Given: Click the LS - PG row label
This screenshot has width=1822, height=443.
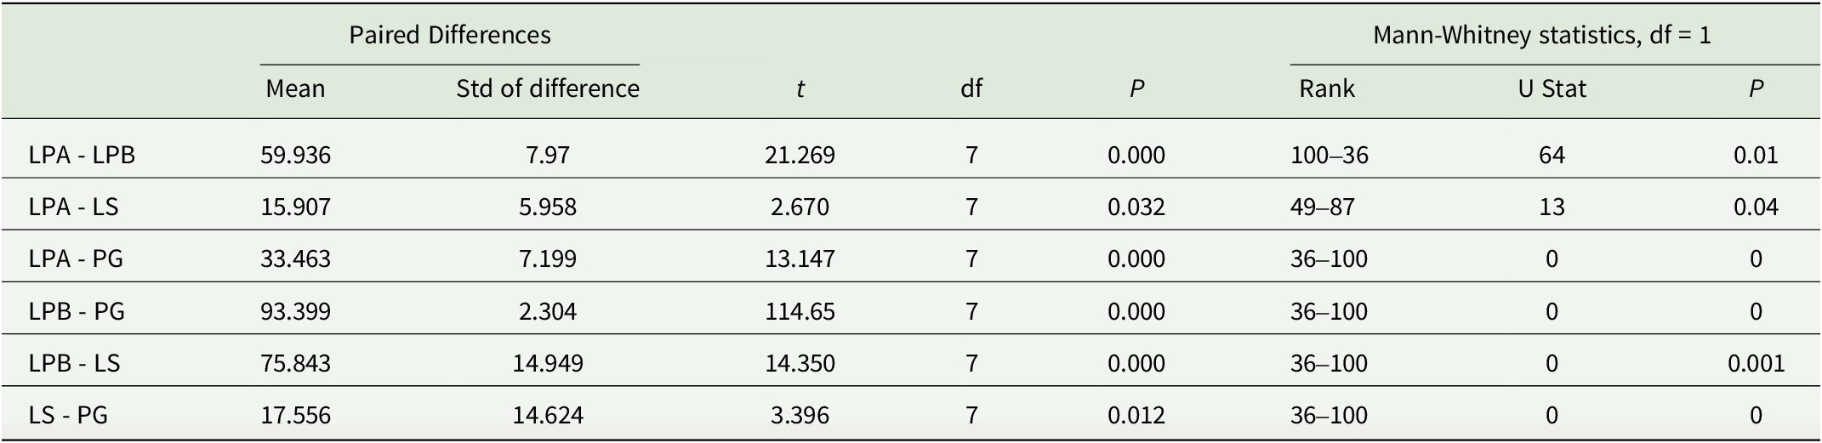Looking at the screenshot, I should pos(68,415).
